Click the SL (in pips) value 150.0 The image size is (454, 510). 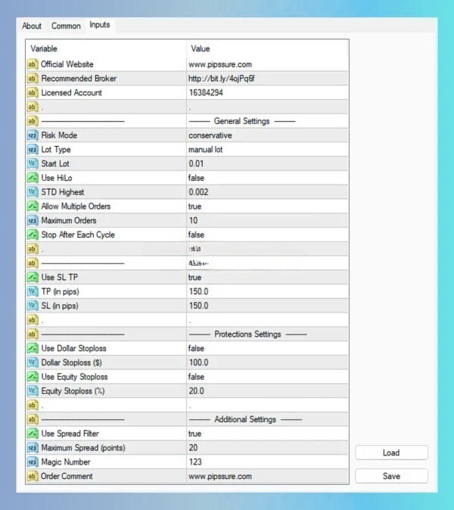click(198, 306)
